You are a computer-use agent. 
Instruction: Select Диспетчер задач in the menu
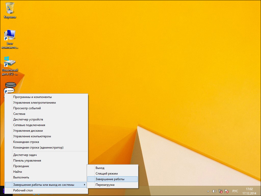[x=25, y=155]
